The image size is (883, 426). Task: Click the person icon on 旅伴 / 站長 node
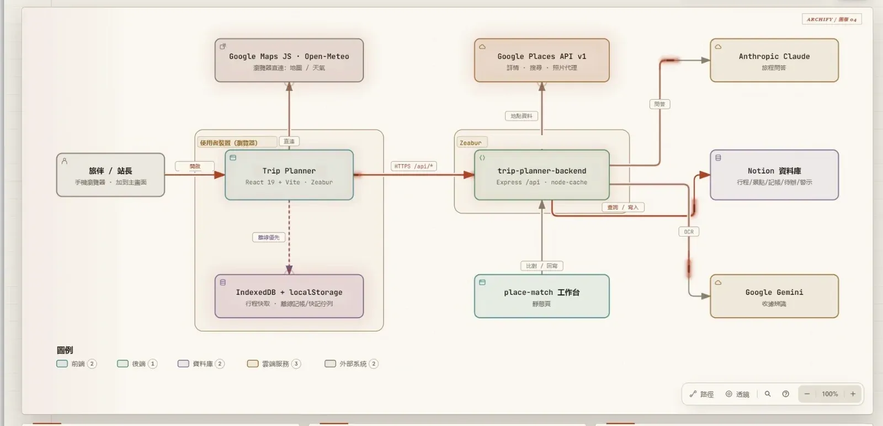click(x=65, y=161)
